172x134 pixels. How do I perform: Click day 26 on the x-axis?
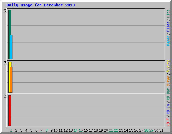coord(136,130)
